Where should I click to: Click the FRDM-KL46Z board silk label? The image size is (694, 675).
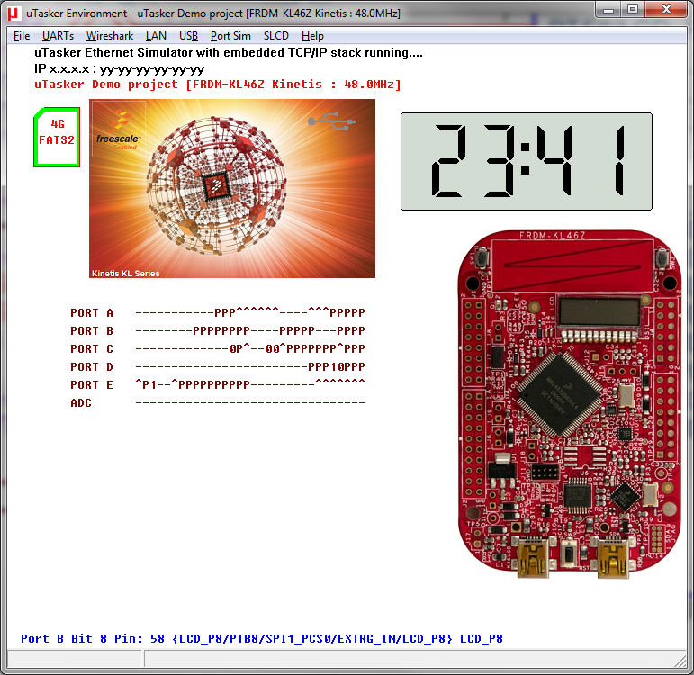tap(552, 235)
